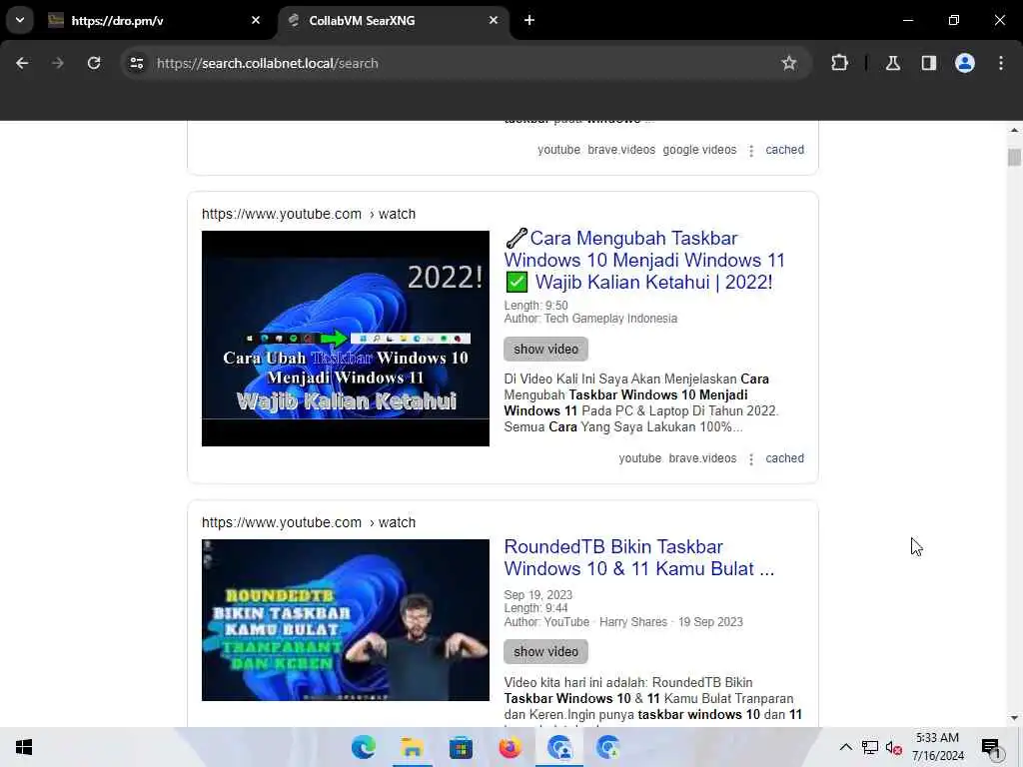Open the Windows Start menu
The height and width of the screenshot is (767, 1023).
coord(24,747)
